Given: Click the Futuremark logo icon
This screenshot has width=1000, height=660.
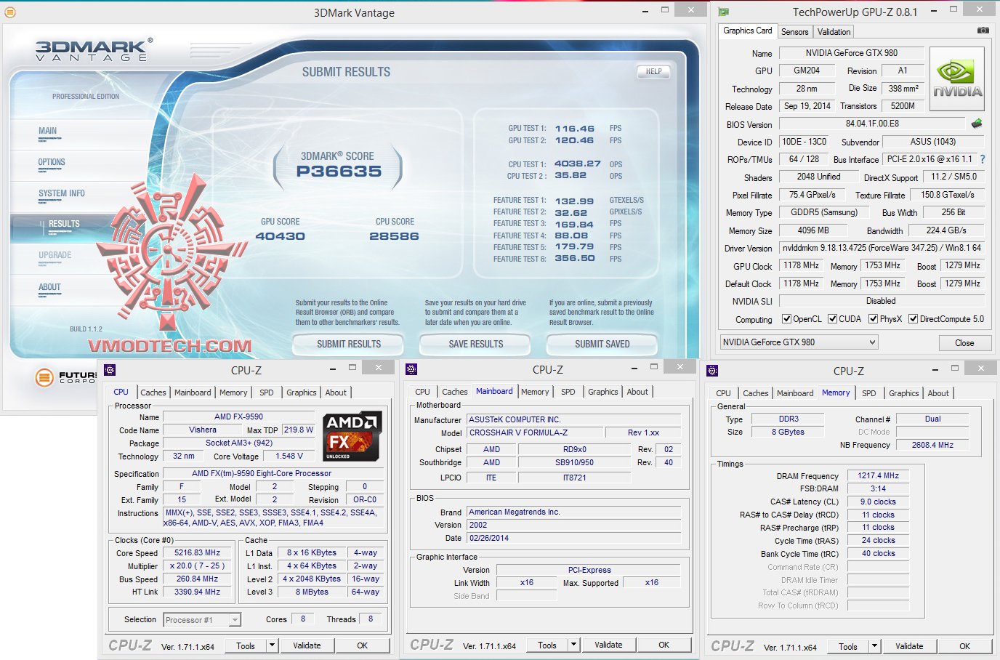Looking at the screenshot, I should pos(45,377).
